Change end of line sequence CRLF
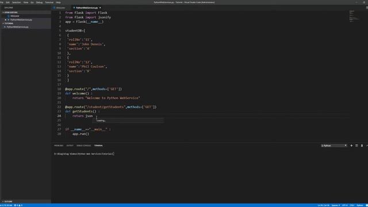The height and width of the screenshot is (207, 368). 352,205
